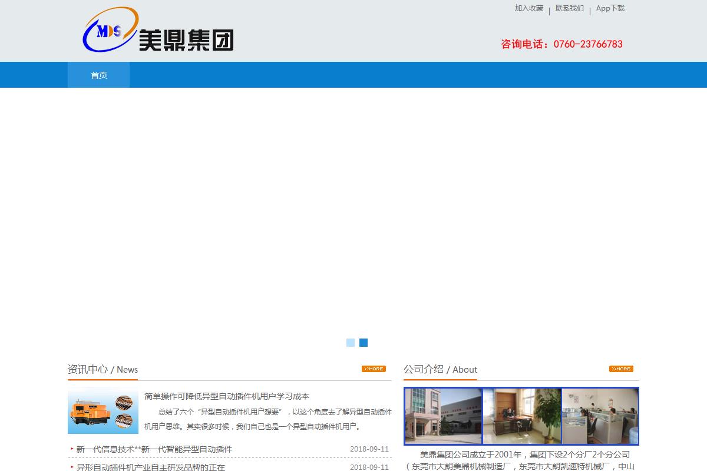The image size is (707, 471).
Task: Select the 首页 navigation tab
Action: point(99,75)
